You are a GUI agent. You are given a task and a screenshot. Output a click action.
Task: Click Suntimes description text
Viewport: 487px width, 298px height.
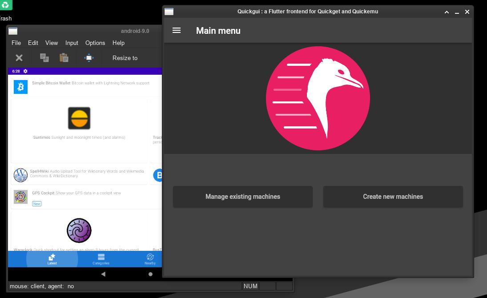pos(88,137)
